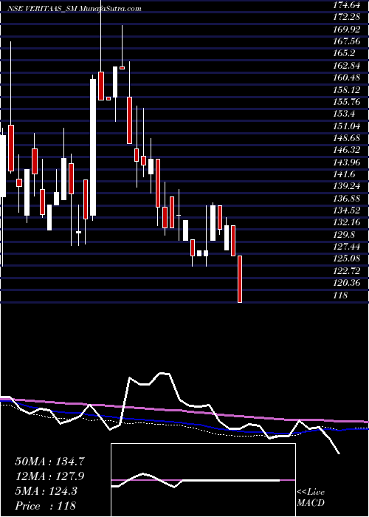369x517 pixels.
Task: Click the 169.92 price axis label
Action: coord(345,30)
